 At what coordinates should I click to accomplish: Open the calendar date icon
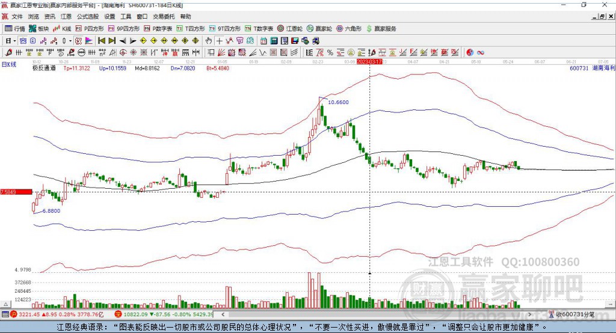click(x=263, y=41)
